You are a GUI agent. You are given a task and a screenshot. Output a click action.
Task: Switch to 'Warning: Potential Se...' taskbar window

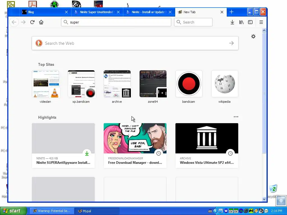[52, 211]
